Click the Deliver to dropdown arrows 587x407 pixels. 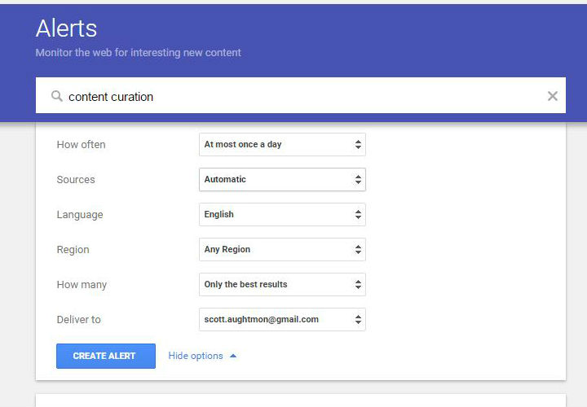358,320
